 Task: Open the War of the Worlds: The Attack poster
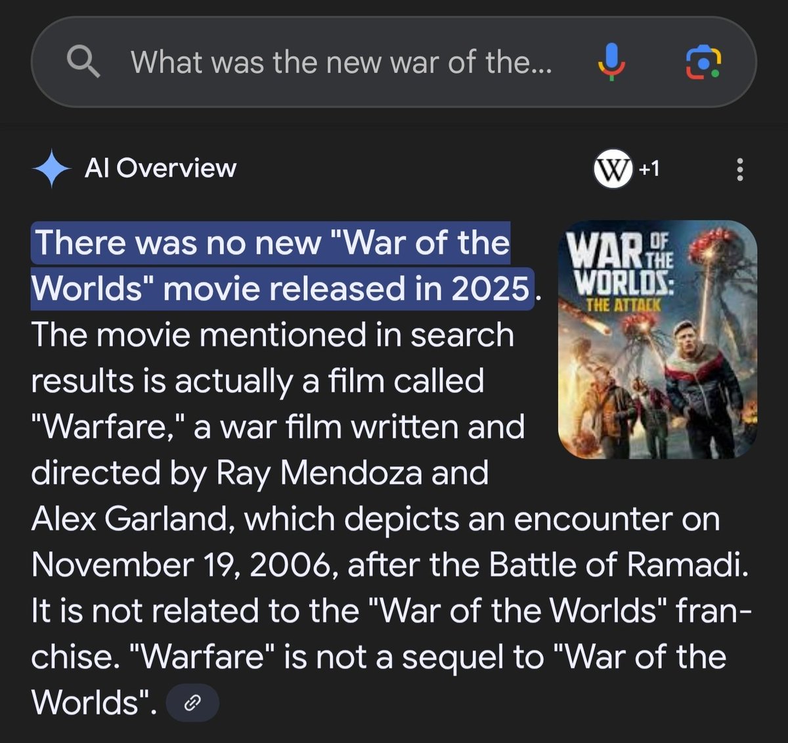coord(657,340)
